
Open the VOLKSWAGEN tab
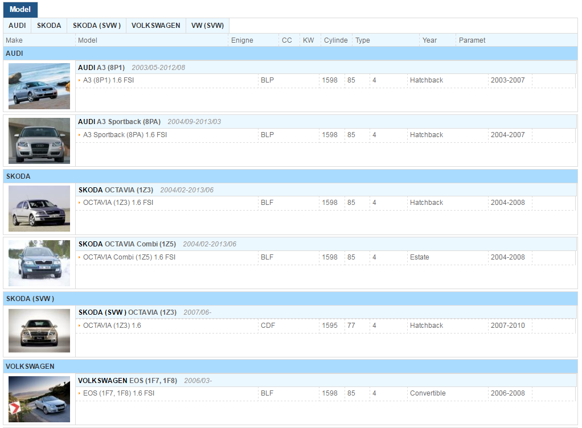(x=156, y=26)
